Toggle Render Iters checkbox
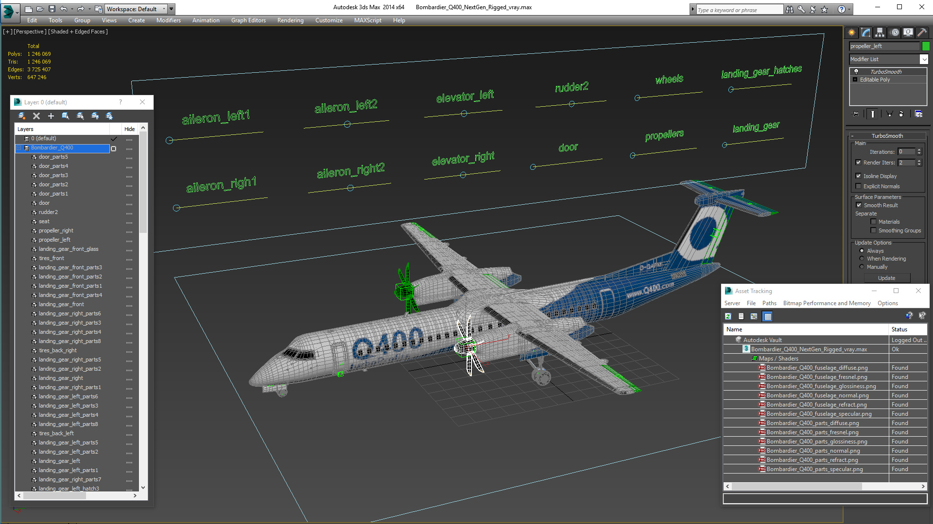Screen dimensions: 933x524 pos(858,163)
